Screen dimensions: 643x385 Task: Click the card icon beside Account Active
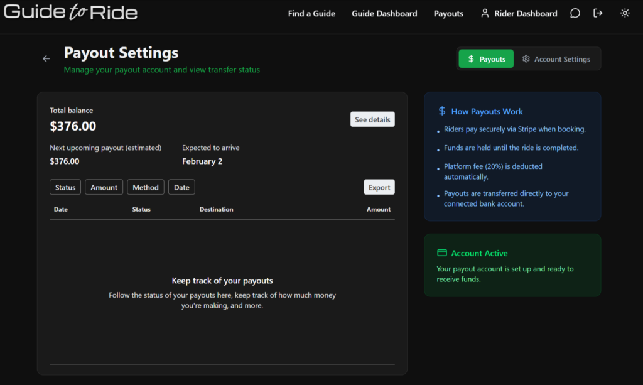click(442, 253)
